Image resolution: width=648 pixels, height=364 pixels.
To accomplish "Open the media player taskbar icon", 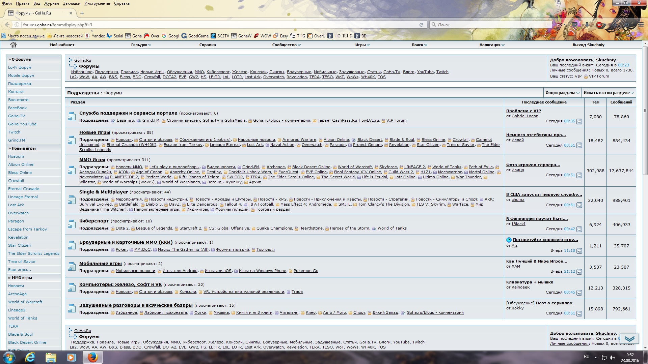I will point(71,357).
